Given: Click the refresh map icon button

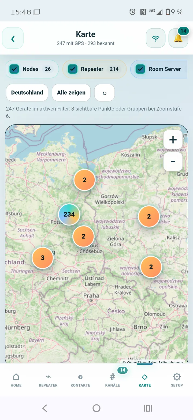Looking at the screenshot, I should click(105, 93).
